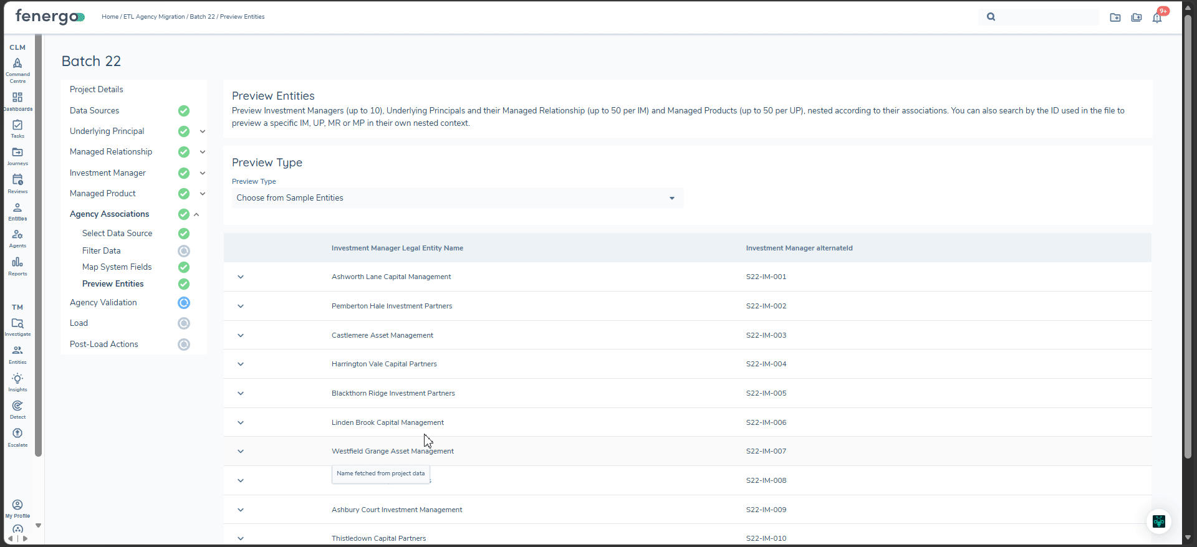Select the Map System Fields sub-step
Viewport: 1197px width, 547px height.
point(117,267)
